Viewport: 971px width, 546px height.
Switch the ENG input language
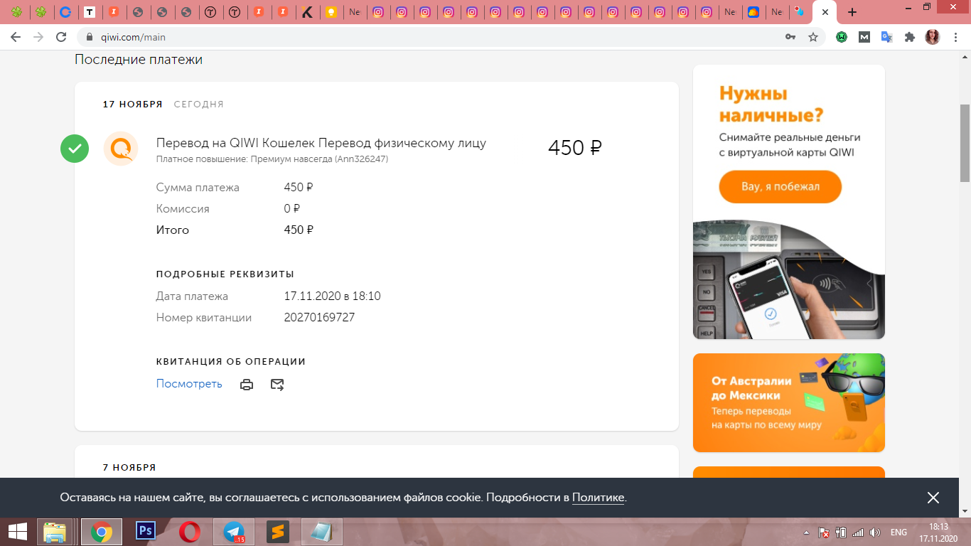[898, 532]
